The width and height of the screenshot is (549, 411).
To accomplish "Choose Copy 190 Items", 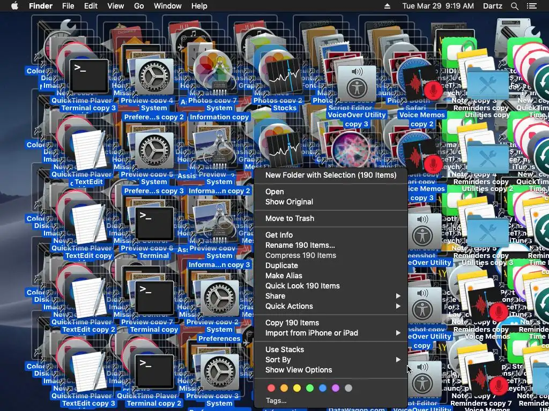I will [331, 323].
